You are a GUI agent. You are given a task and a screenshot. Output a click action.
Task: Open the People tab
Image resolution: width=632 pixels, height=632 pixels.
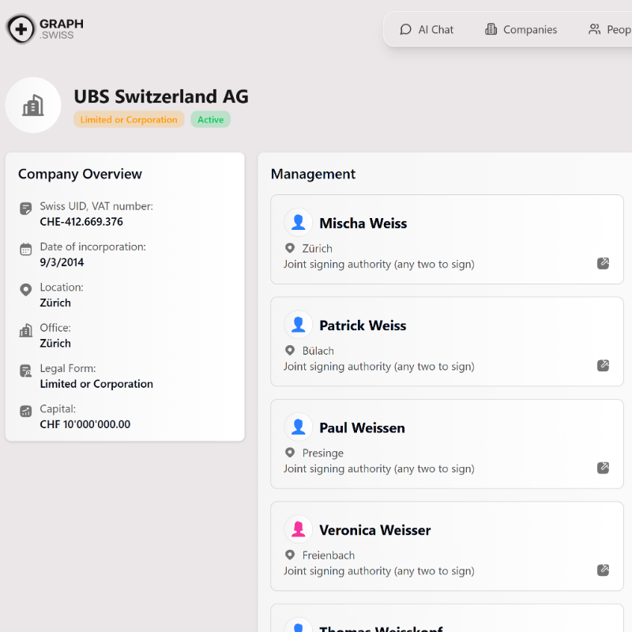(609, 29)
